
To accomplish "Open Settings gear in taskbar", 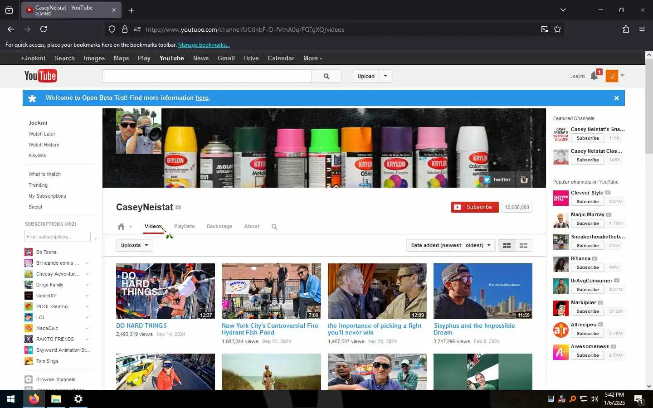I will 78,399.
